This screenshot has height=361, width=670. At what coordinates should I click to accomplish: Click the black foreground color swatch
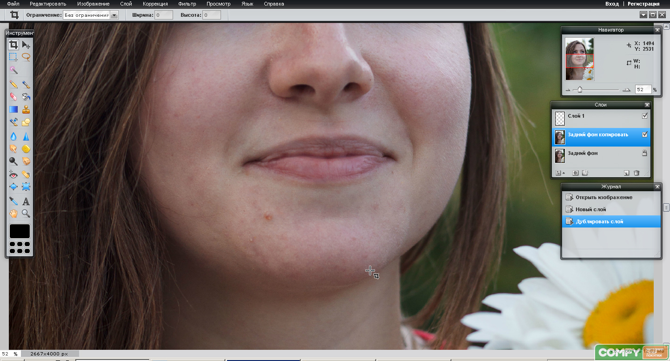(20, 231)
